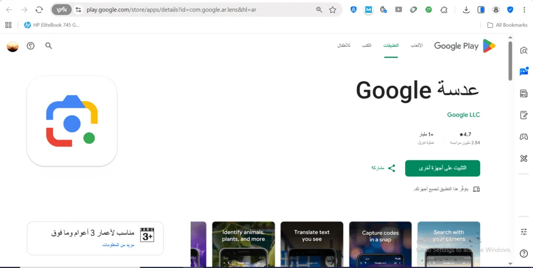Click the green التثبيت على أجهزة أخرى button
The image size is (533, 268).
coord(442,168)
